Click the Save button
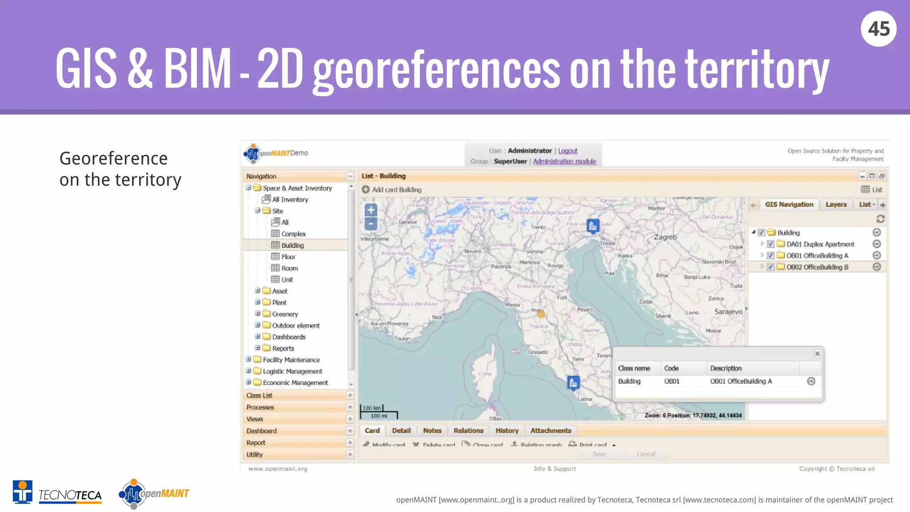Image resolution: width=910 pixels, height=512 pixels. 599,454
